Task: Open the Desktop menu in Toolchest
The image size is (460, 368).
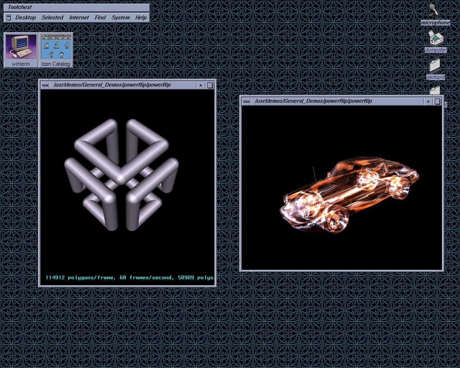Action: (x=26, y=18)
